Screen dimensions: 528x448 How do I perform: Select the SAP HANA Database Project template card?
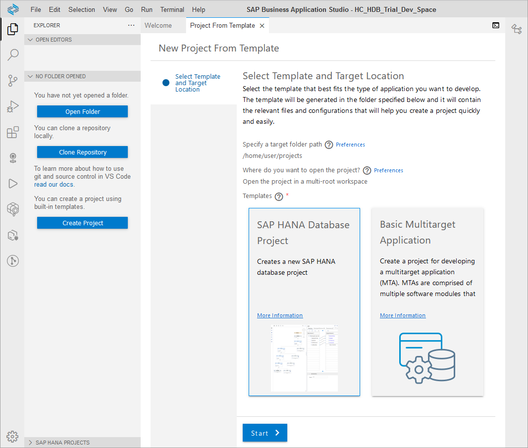coord(304,302)
